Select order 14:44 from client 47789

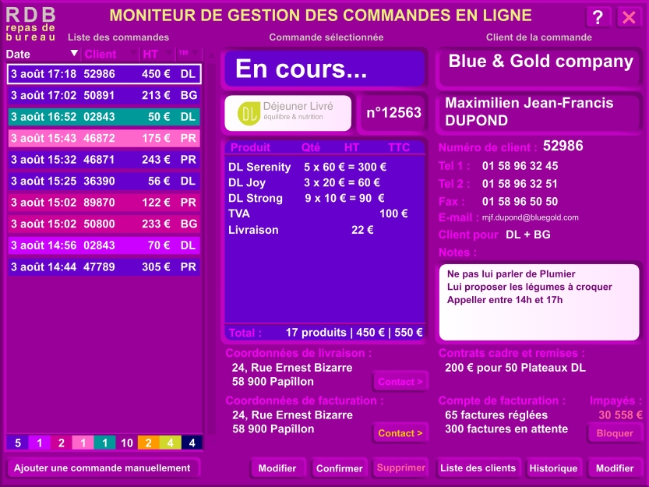tap(104, 266)
